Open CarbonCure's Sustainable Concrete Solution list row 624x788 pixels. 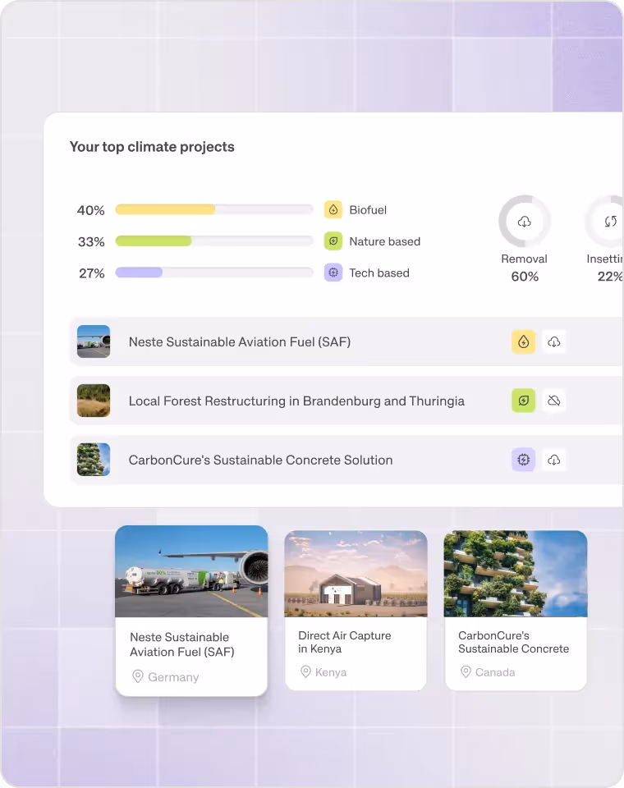pos(260,460)
